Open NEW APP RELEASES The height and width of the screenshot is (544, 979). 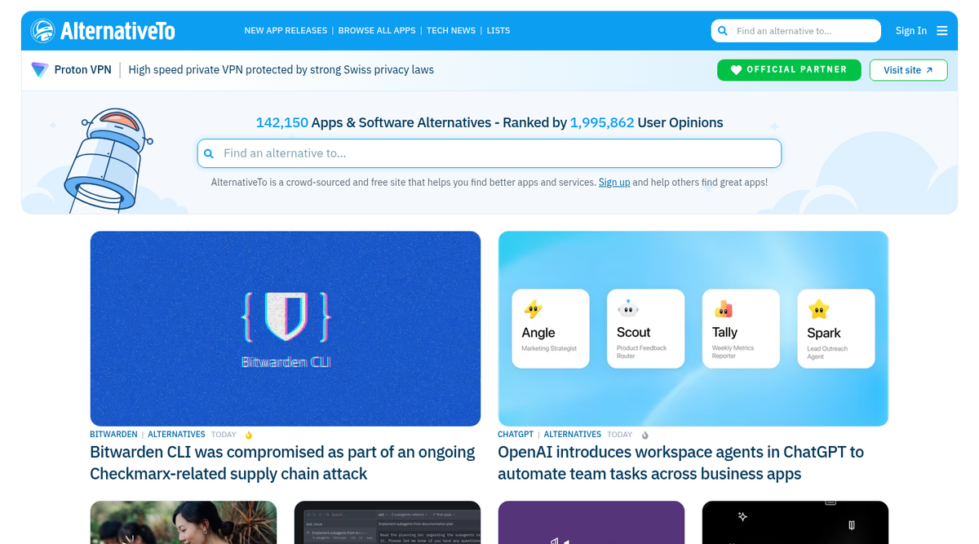click(x=286, y=30)
